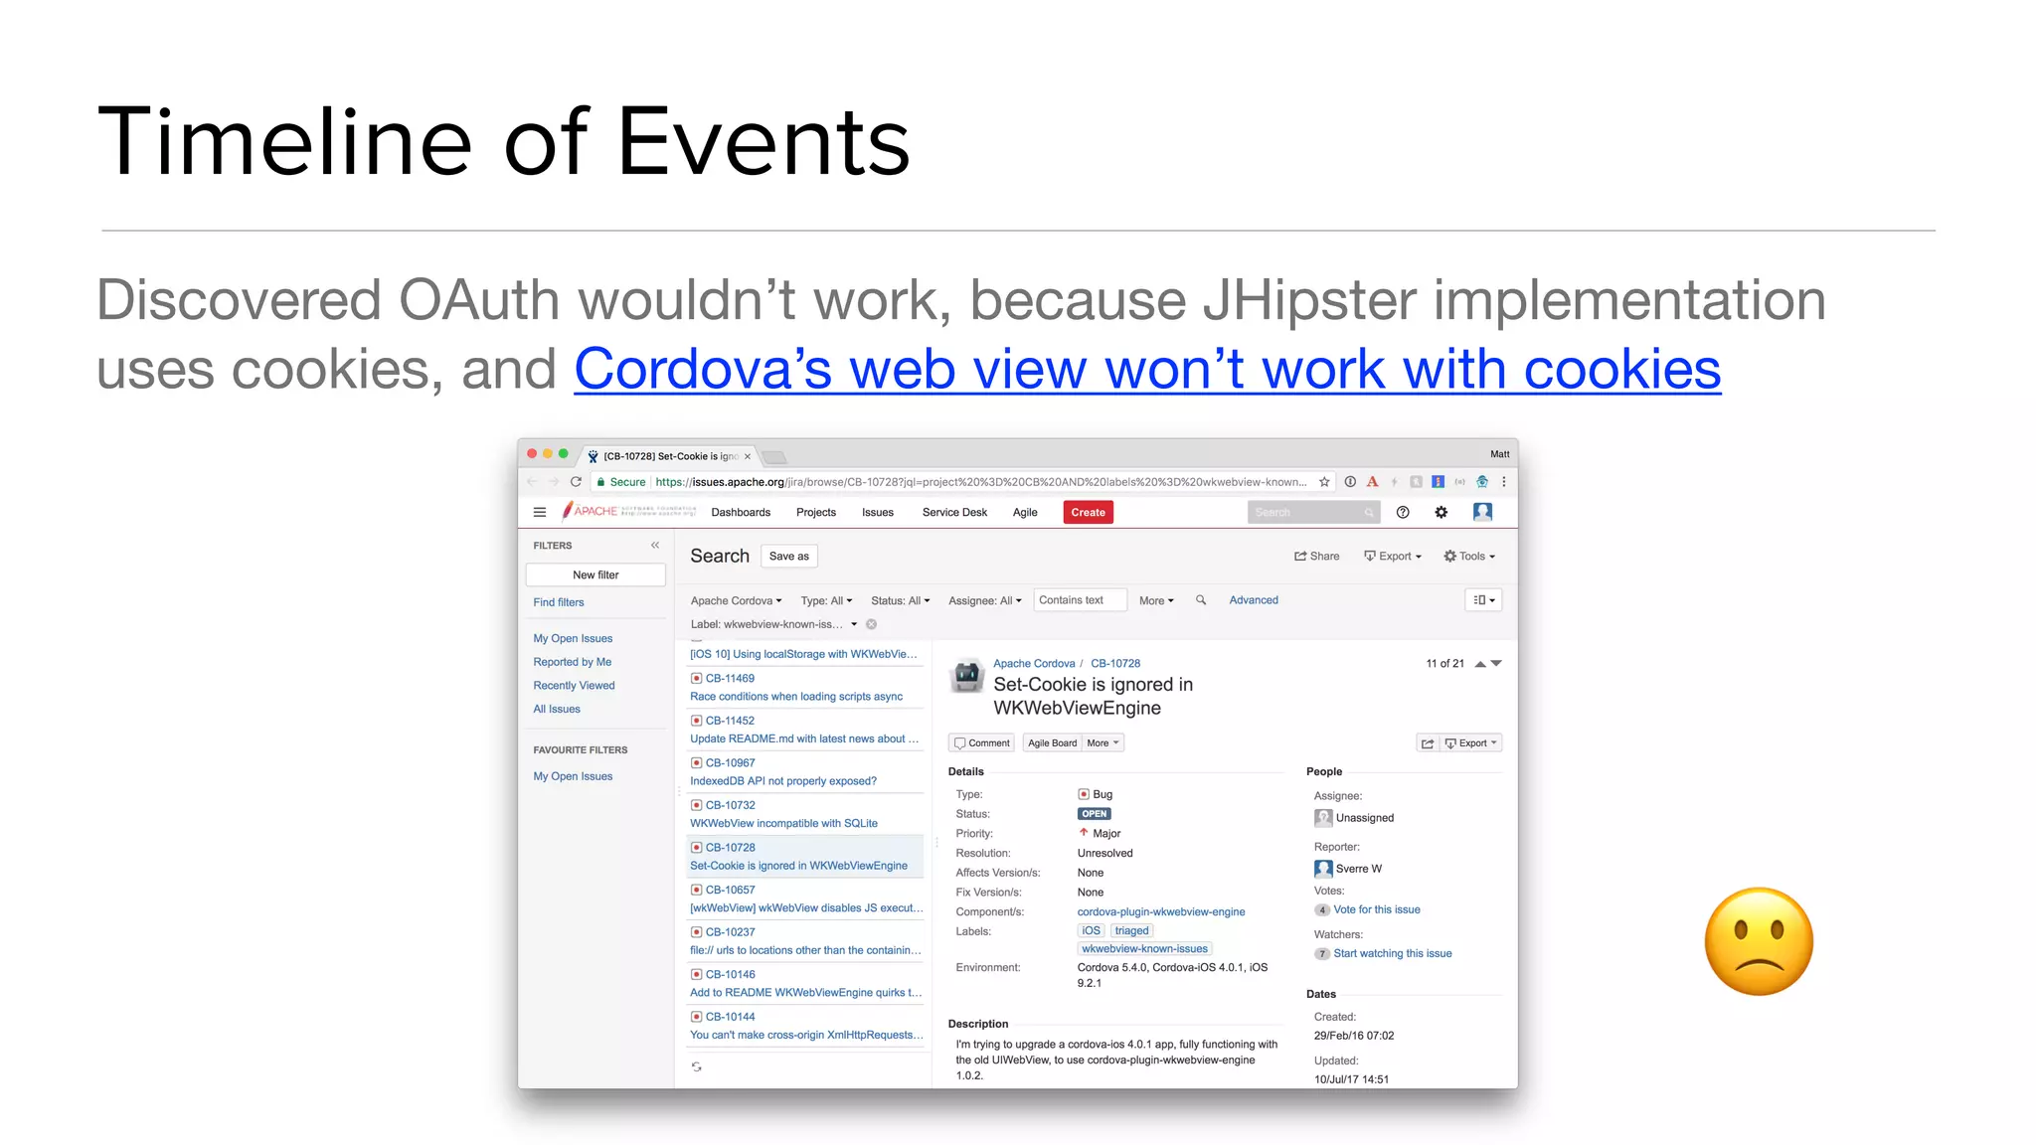Image resolution: width=2036 pixels, height=1145 pixels.
Task: Open Reported by Me filter
Action: pyautogui.click(x=573, y=662)
